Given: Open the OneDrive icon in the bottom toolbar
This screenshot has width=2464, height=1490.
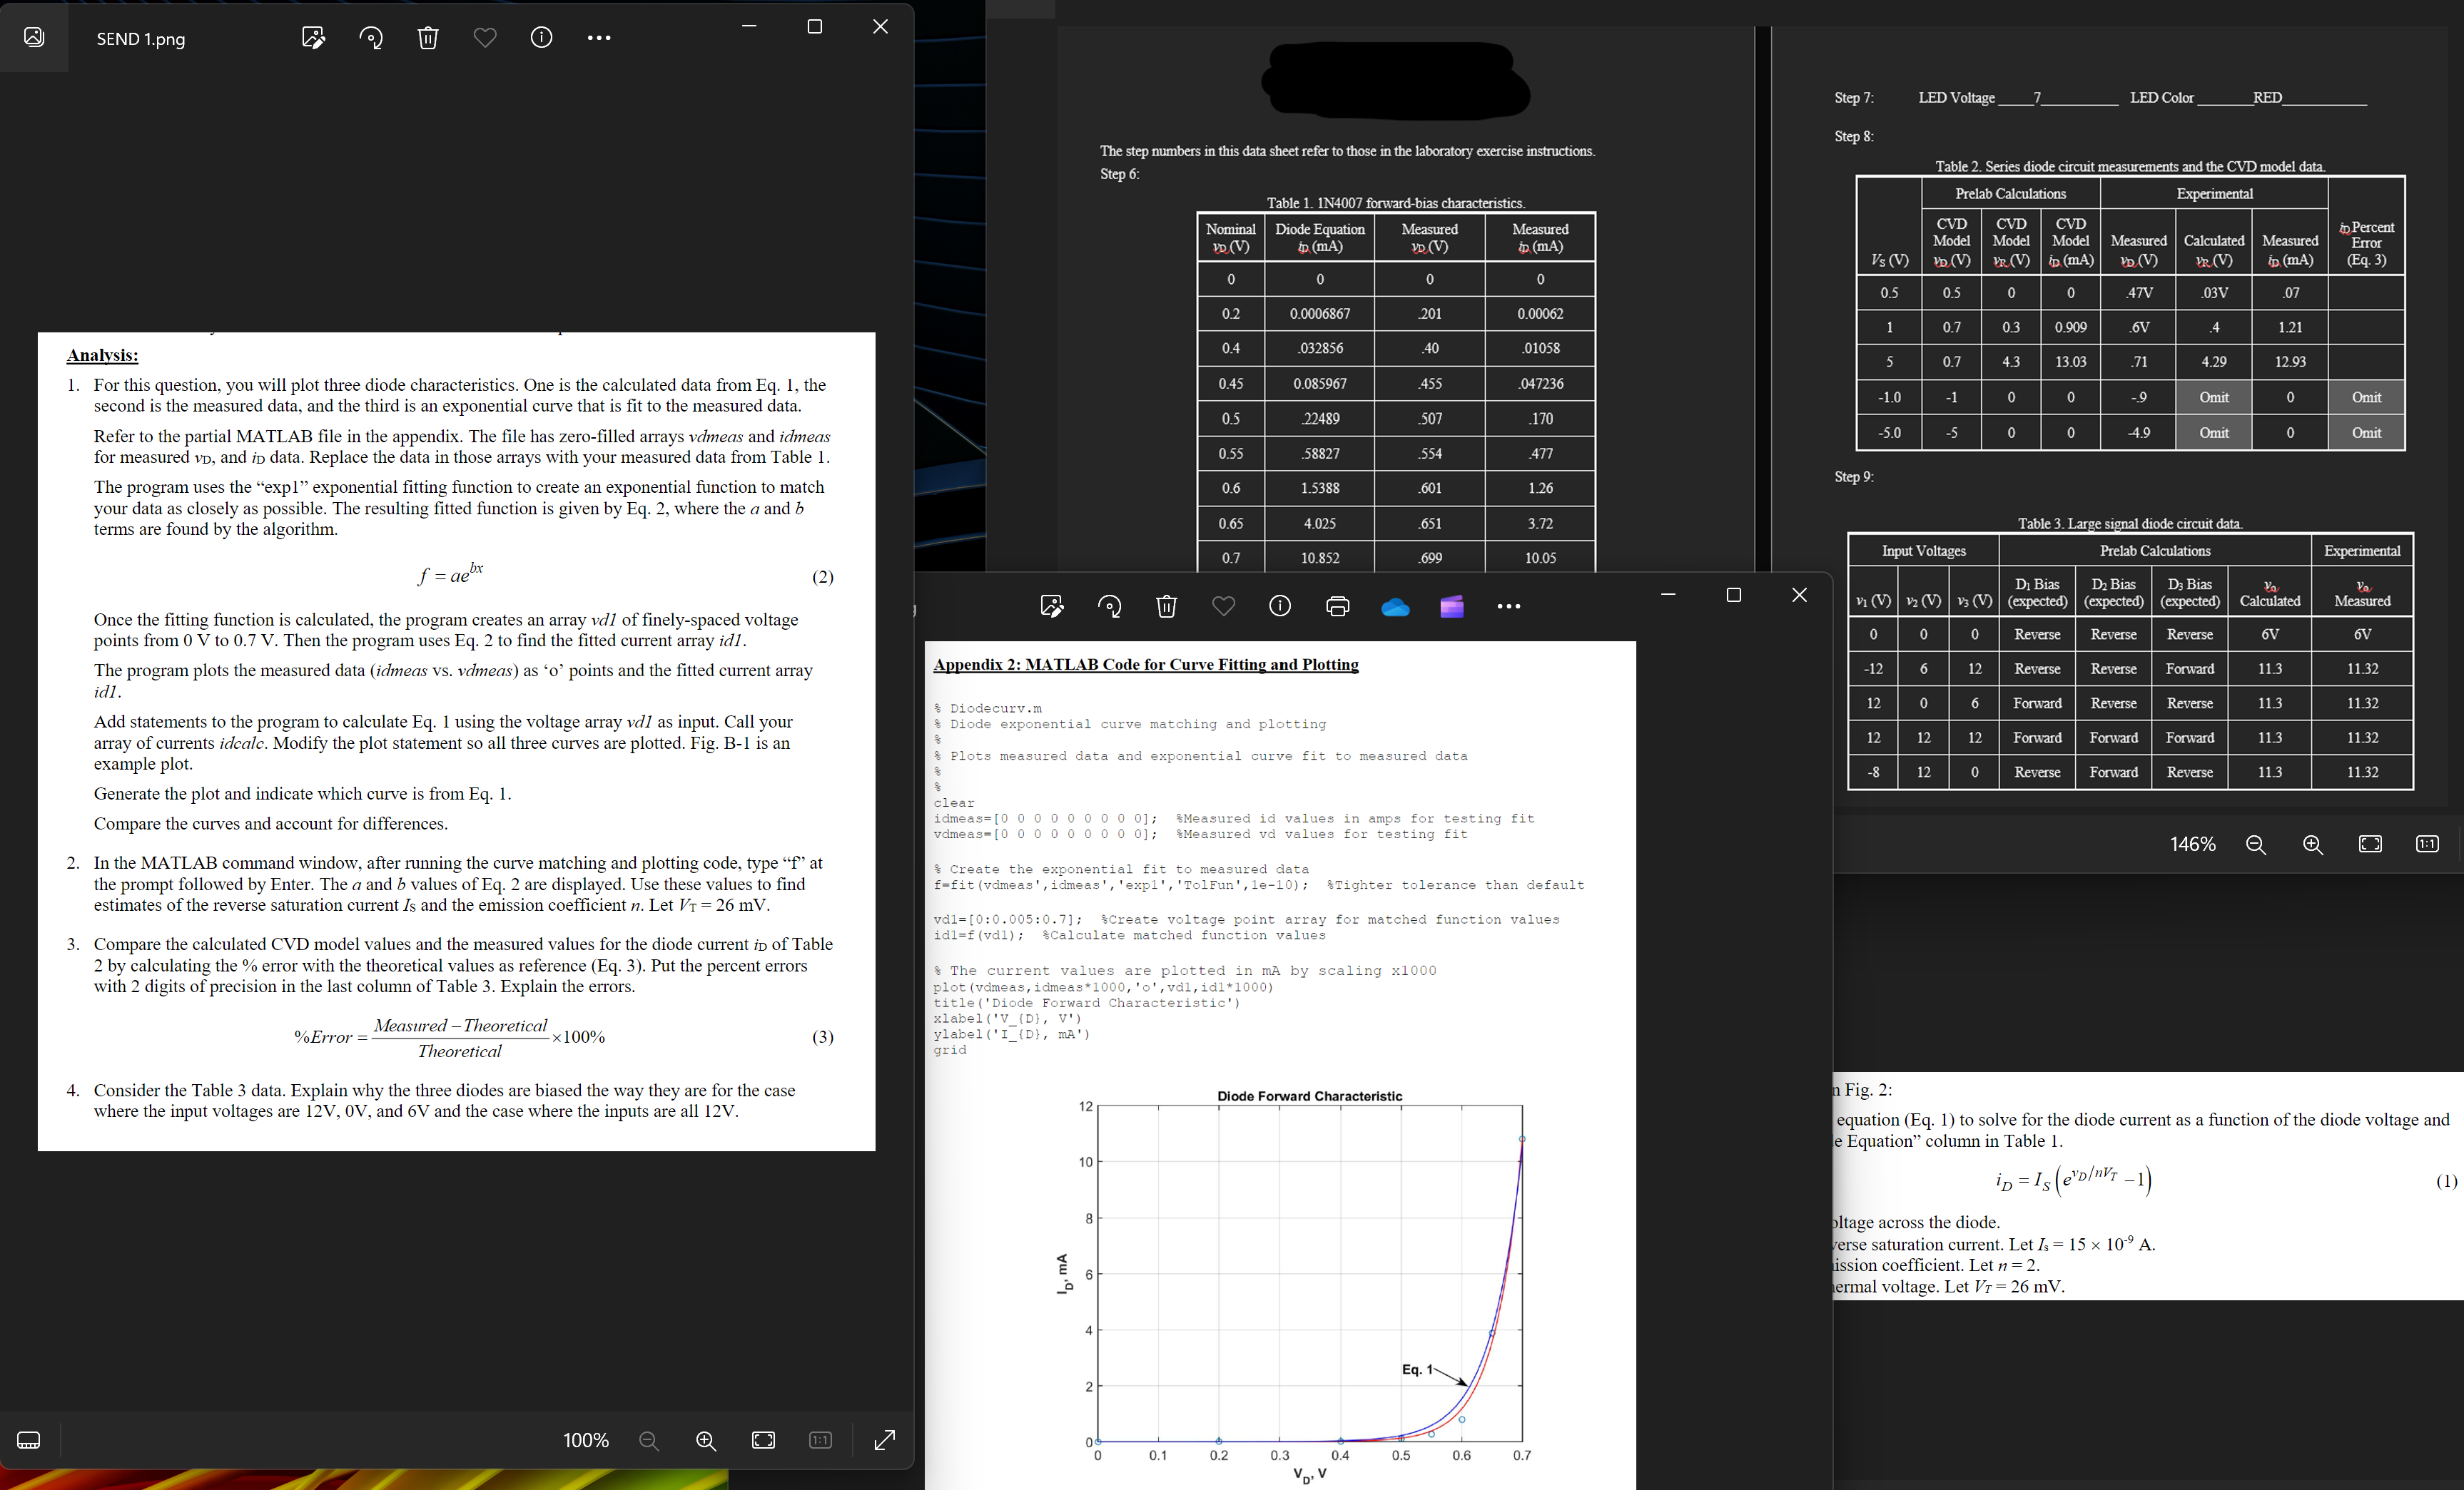Looking at the screenshot, I should click(x=1394, y=606).
